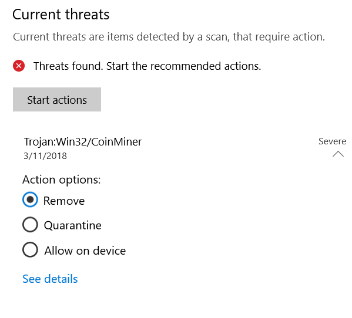Click the 'Threats found' status message
352x318 pixels.
(147, 66)
